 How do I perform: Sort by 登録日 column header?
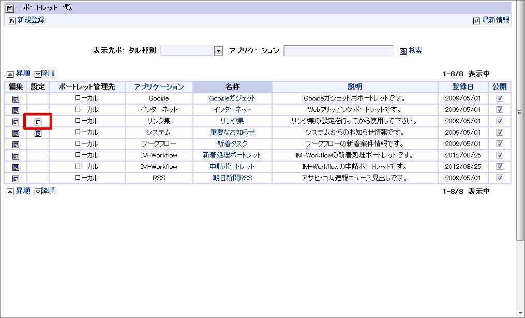[x=463, y=87]
